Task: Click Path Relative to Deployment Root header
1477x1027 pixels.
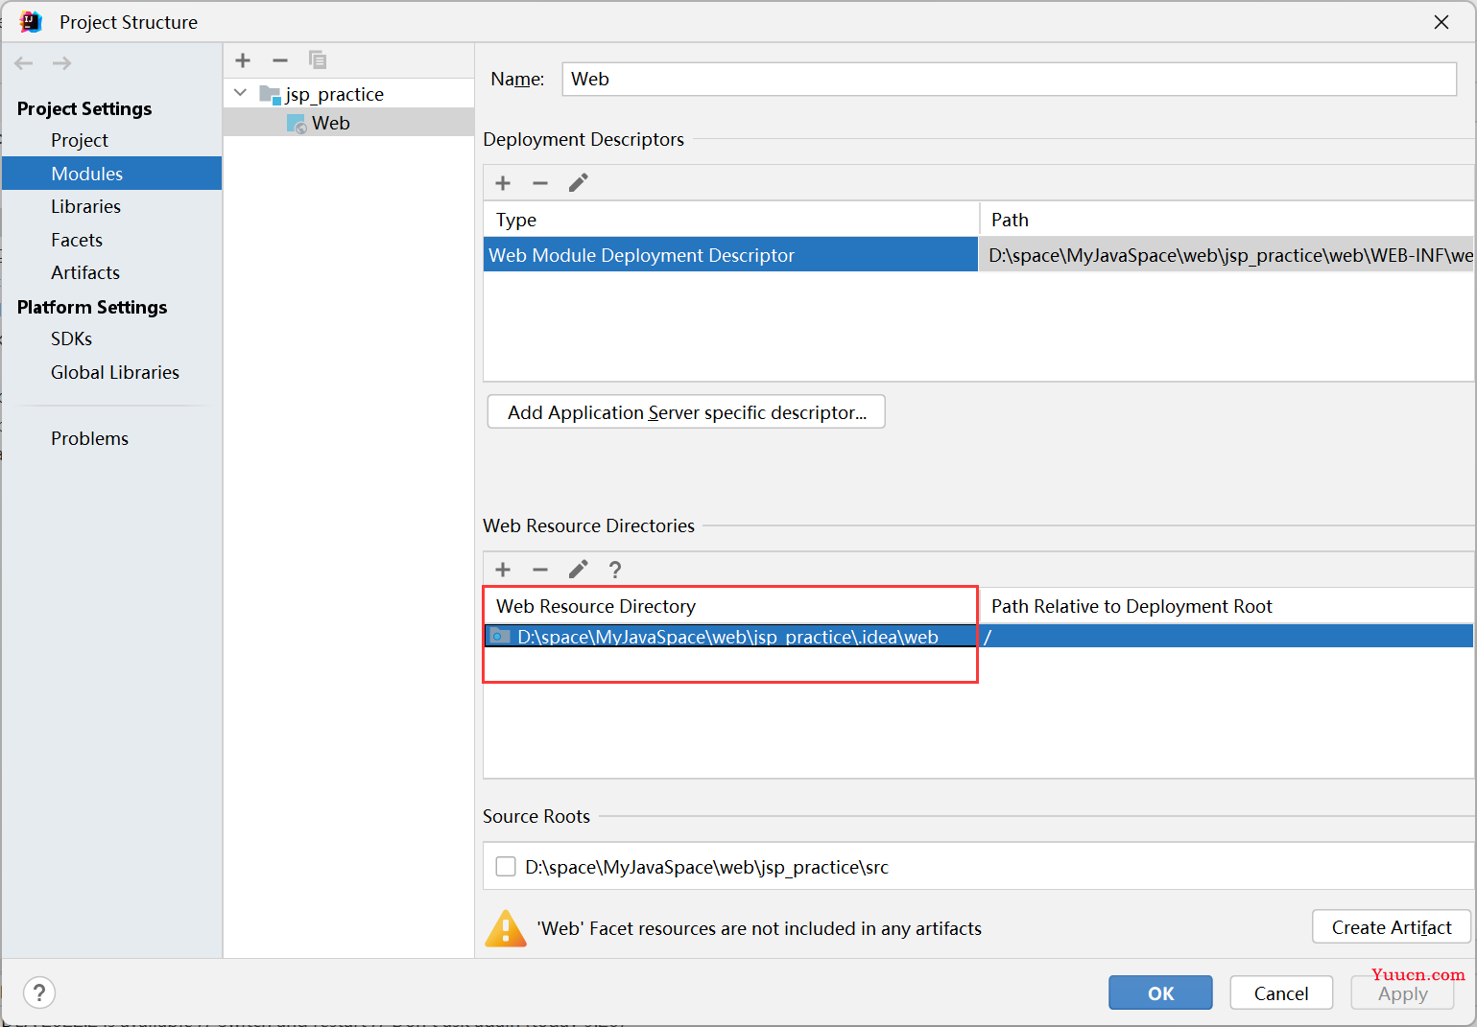Action: [x=1227, y=606]
